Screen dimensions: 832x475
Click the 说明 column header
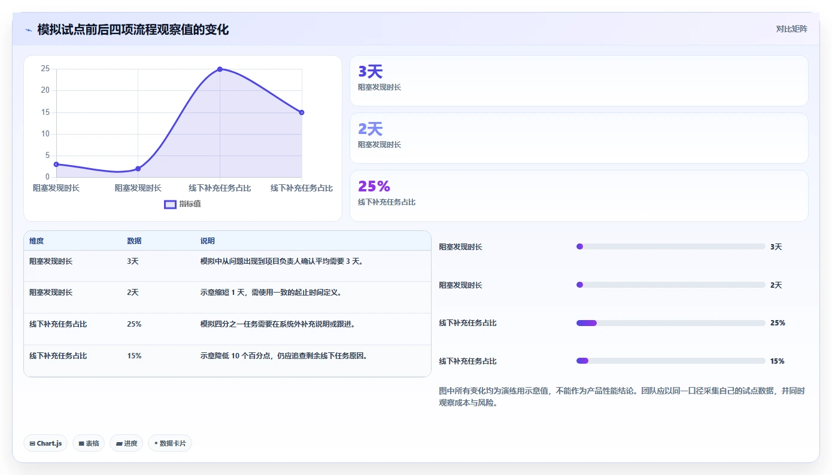click(207, 241)
